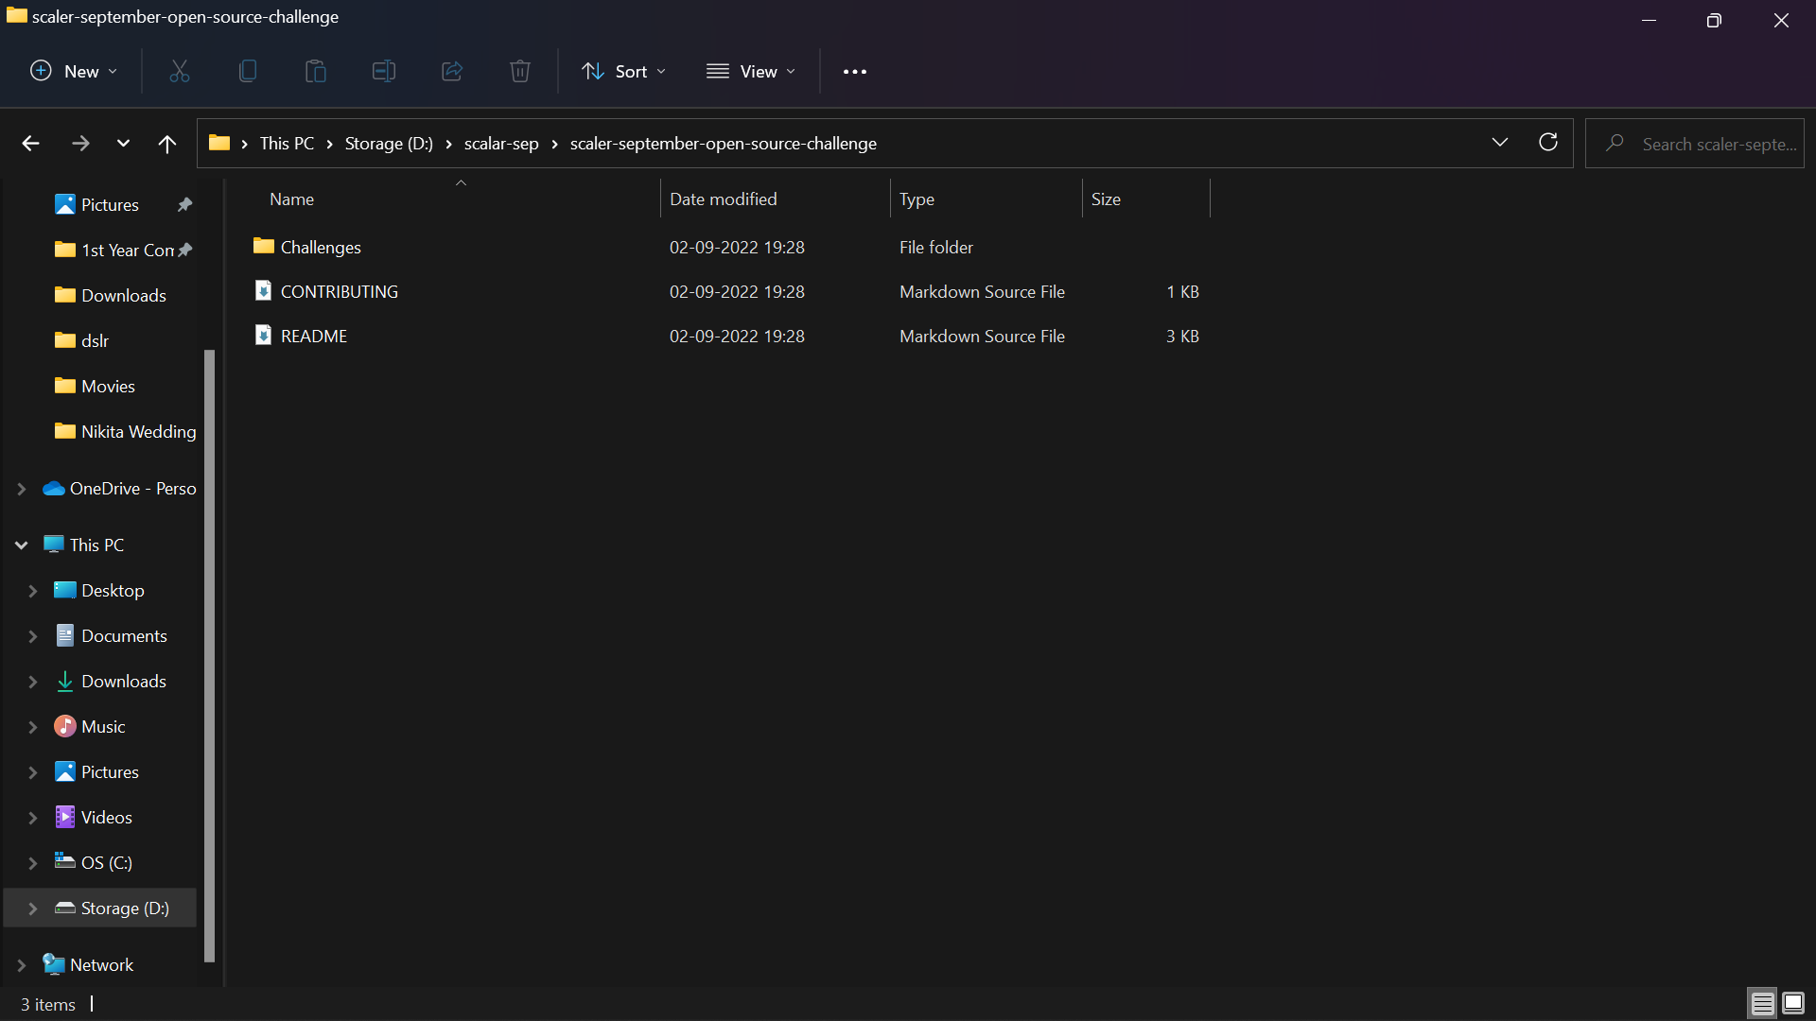Screen dimensions: 1816x1021
Task: Open the View dropdown menu
Action: tap(751, 72)
